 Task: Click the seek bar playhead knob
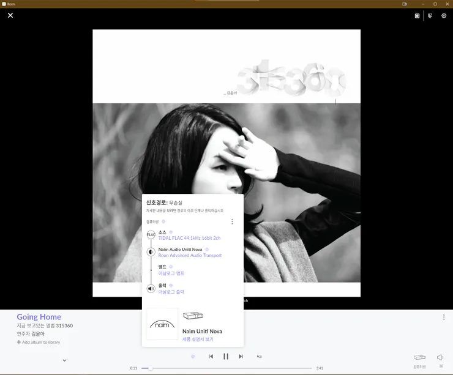click(150, 368)
